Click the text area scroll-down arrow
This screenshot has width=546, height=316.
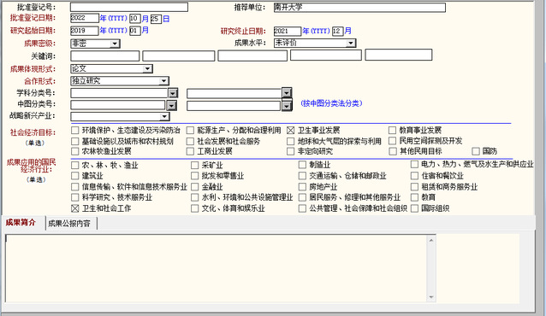(x=431, y=297)
